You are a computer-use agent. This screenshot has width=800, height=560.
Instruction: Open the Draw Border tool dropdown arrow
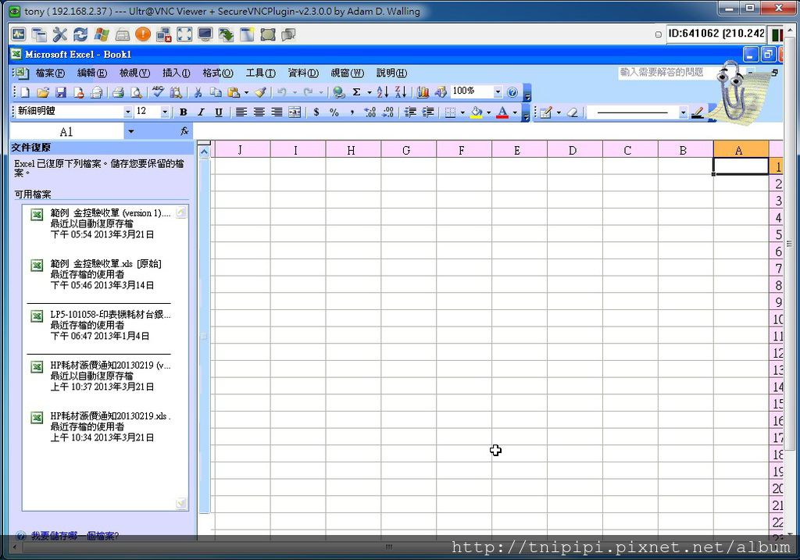tap(559, 112)
